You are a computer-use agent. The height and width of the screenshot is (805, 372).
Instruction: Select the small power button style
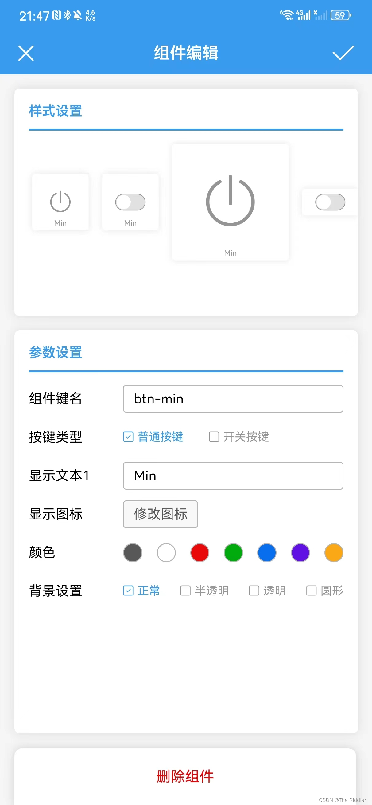(60, 202)
